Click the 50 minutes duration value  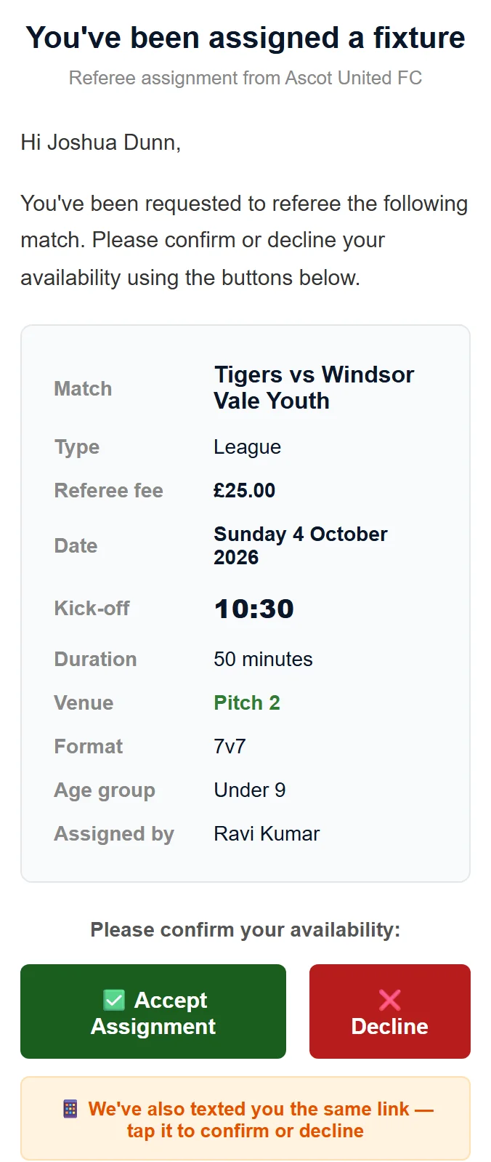(263, 659)
